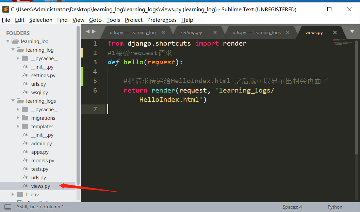This screenshot has height=212, width=360.
Task: Open urls.py under learning_logs folder
Action: 38,178
